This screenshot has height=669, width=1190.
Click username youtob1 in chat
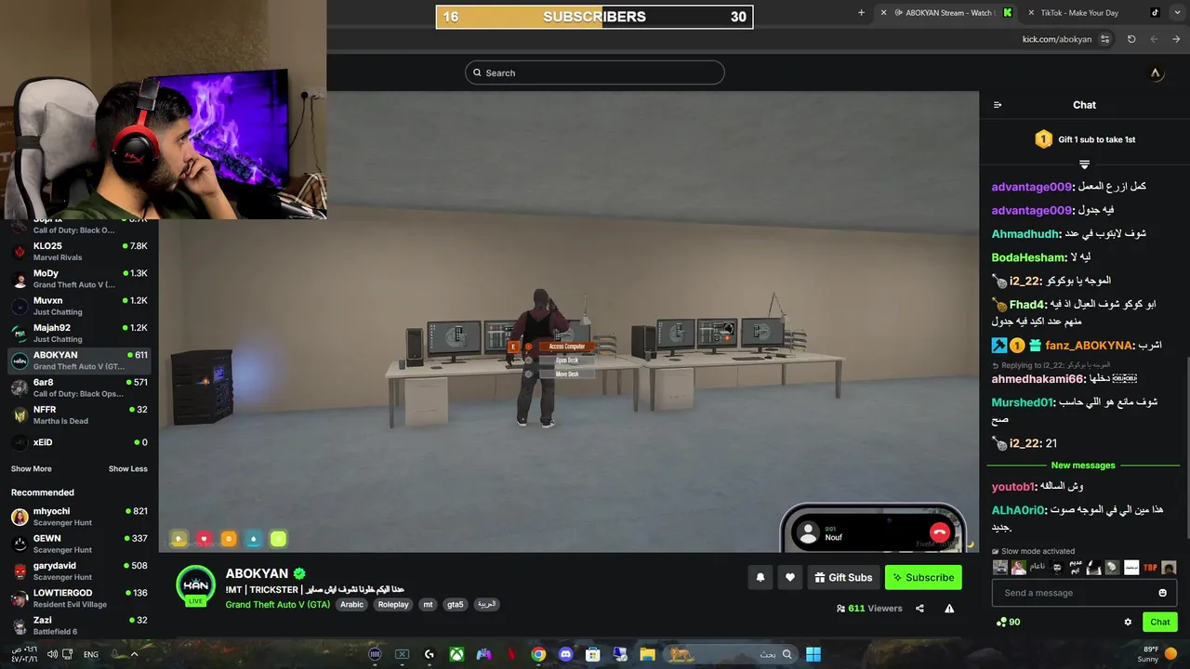click(1013, 487)
